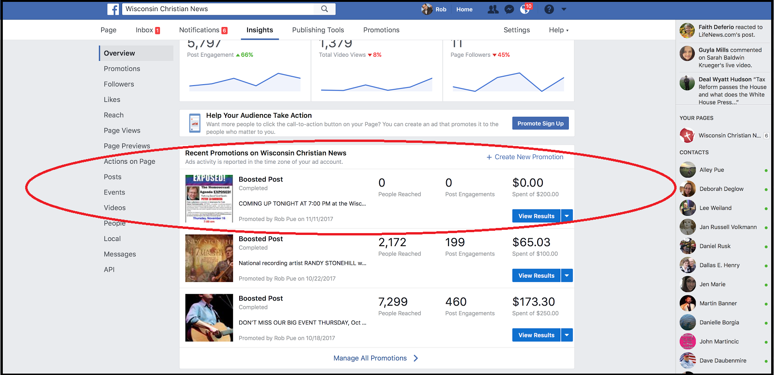The height and width of the screenshot is (375, 774).
Task: Open chat with Dallas E. Henry
Action: tap(723, 265)
